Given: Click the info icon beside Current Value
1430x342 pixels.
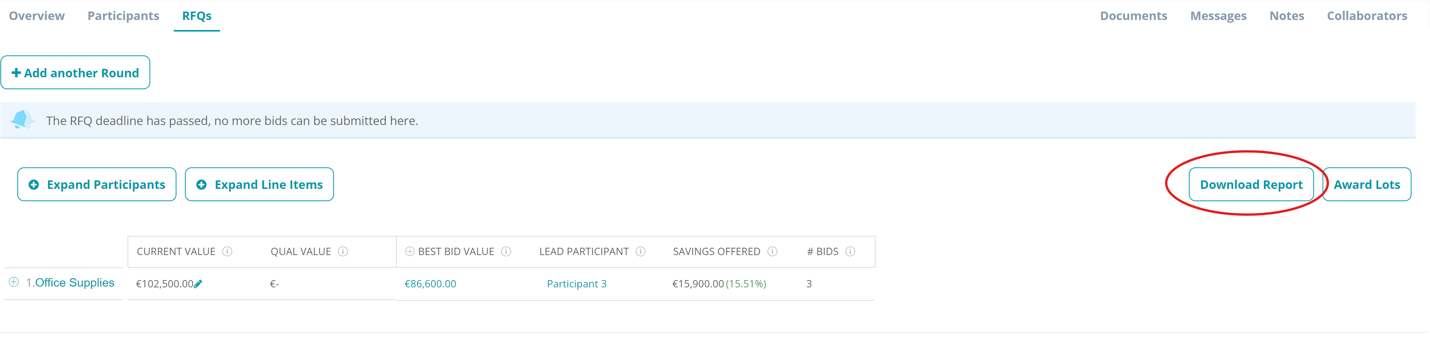Looking at the screenshot, I should [227, 252].
